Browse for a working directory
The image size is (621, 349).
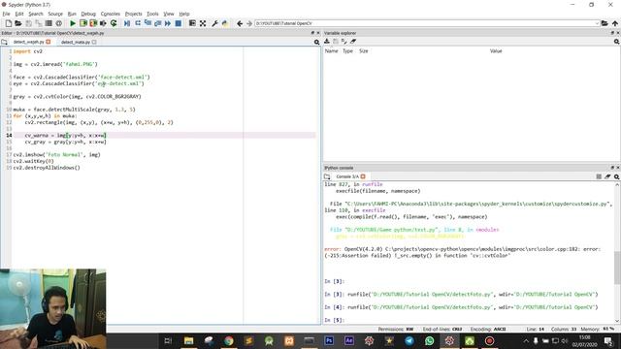tap(605, 23)
